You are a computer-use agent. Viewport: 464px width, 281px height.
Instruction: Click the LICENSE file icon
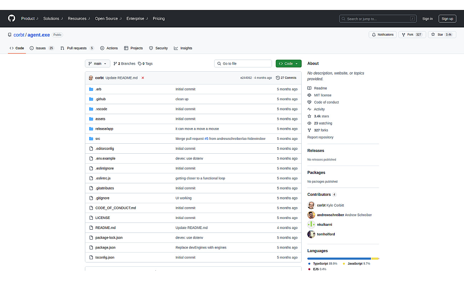[91, 218]
